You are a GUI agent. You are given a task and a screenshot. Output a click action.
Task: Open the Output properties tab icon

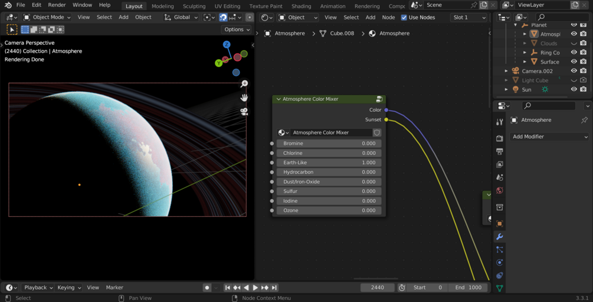click(500, 151)
